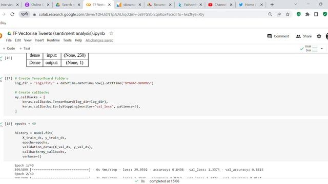Select cell 18 run indicator
Viewport: 328px width, 184px height.
click(x=8, y=124)
